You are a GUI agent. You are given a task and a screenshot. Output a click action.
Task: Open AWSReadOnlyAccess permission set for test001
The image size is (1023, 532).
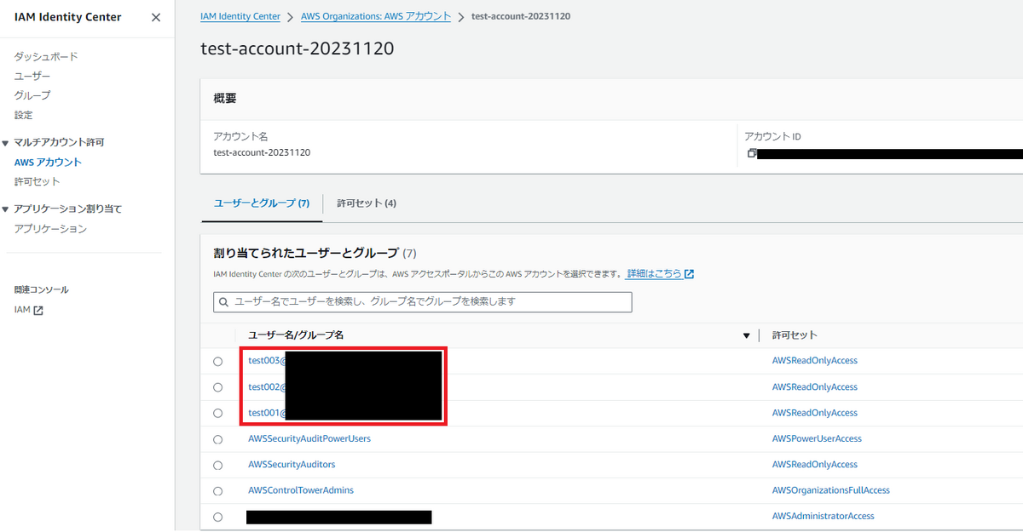(x=815, y=413)
